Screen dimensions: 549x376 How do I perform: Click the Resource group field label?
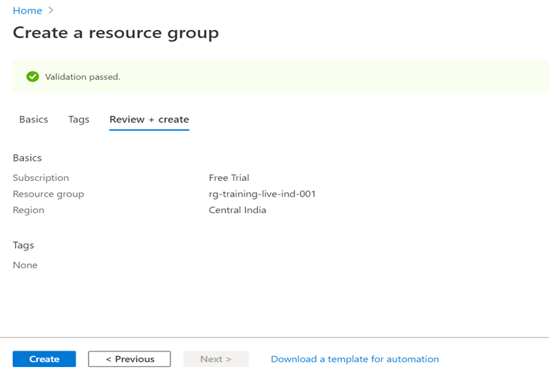click(x=49, y=194)
